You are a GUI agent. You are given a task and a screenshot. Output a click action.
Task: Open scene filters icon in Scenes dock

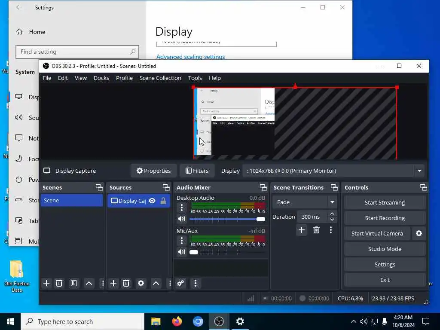coord(74,284)
